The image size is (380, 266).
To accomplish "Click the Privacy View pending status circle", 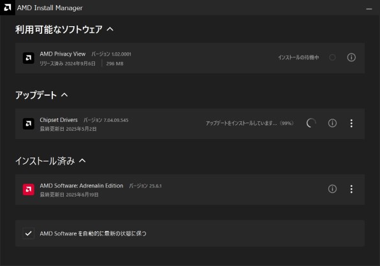I will pos(332,57).
